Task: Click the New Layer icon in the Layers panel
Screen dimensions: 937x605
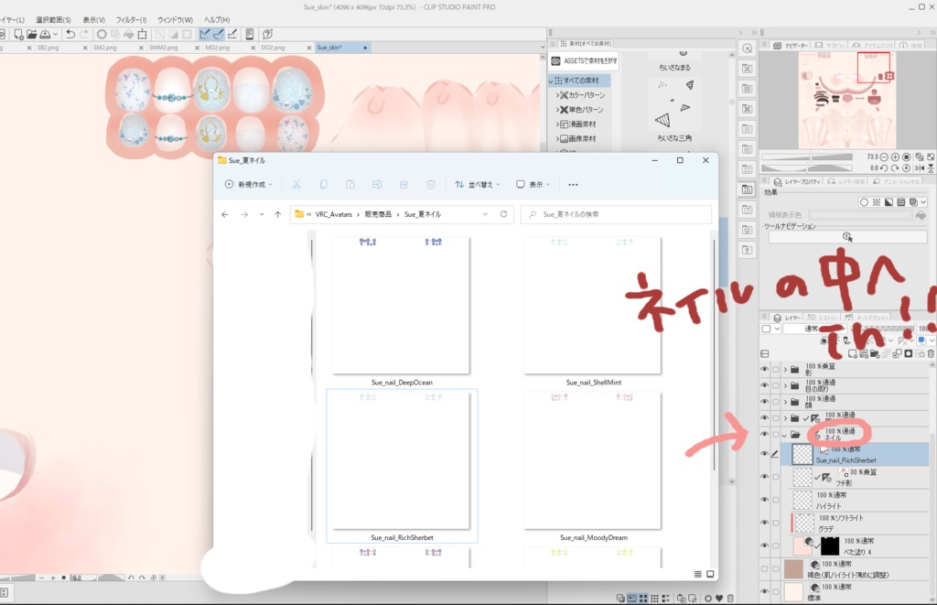Action: [853, 352]
